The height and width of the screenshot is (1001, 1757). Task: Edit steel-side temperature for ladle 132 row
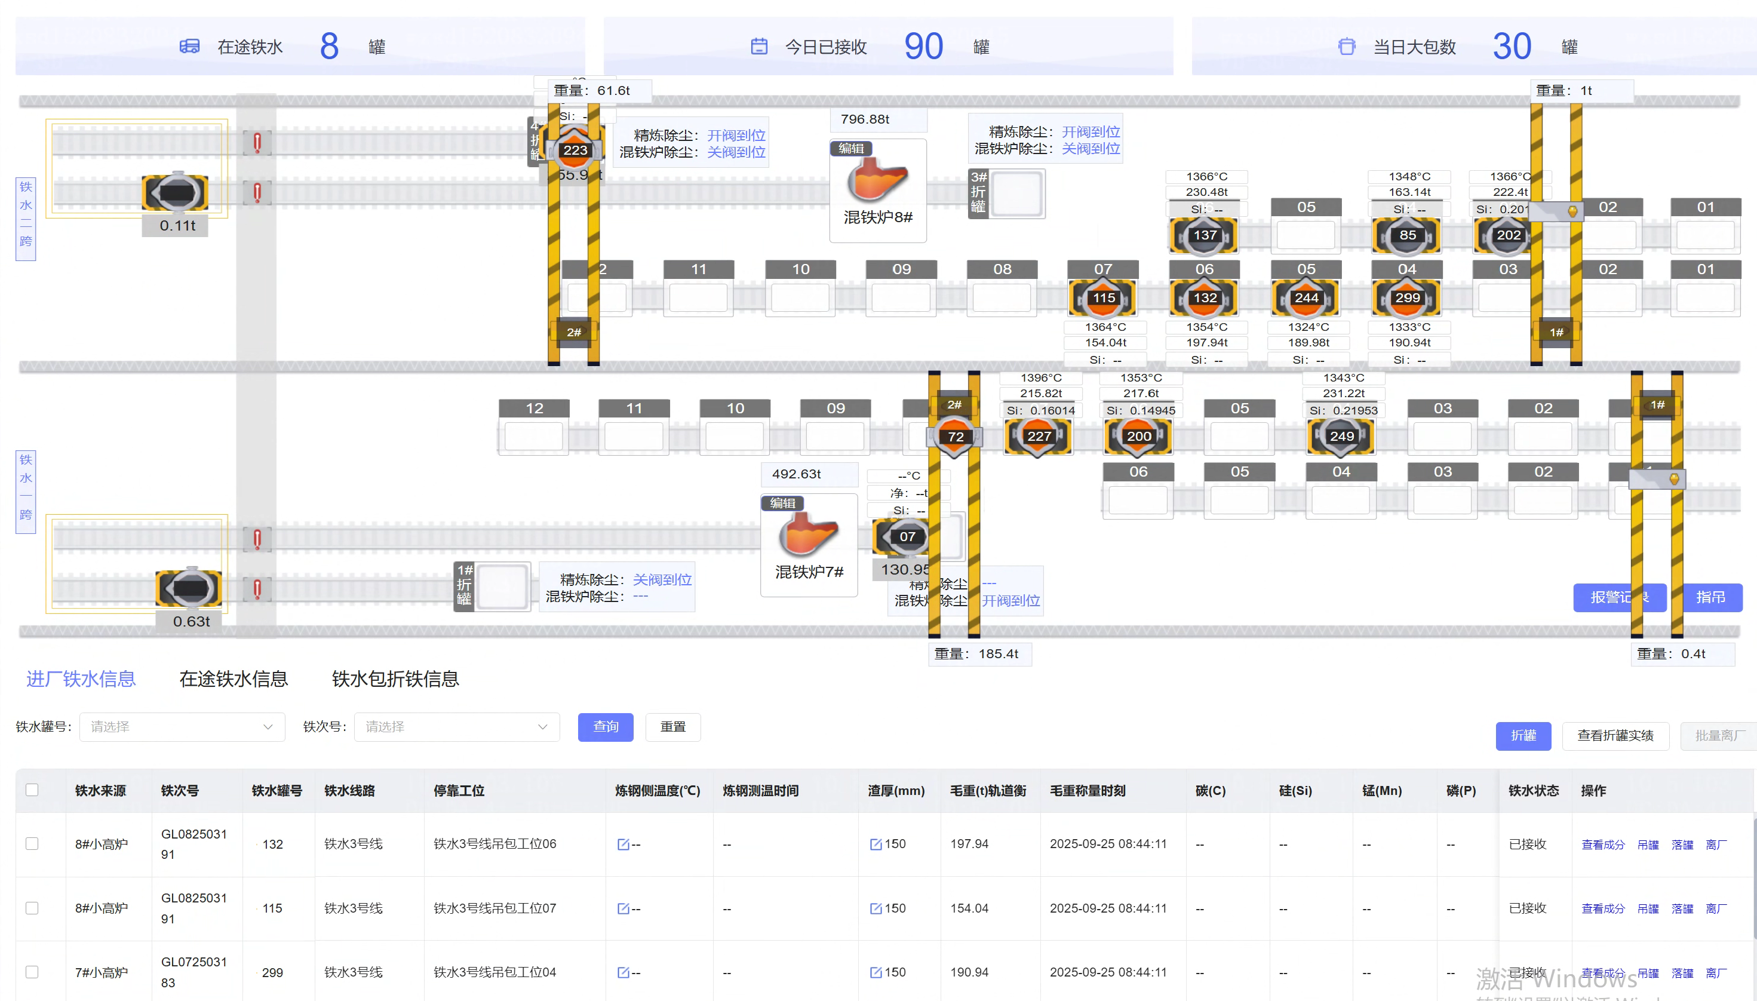(623, 845)
